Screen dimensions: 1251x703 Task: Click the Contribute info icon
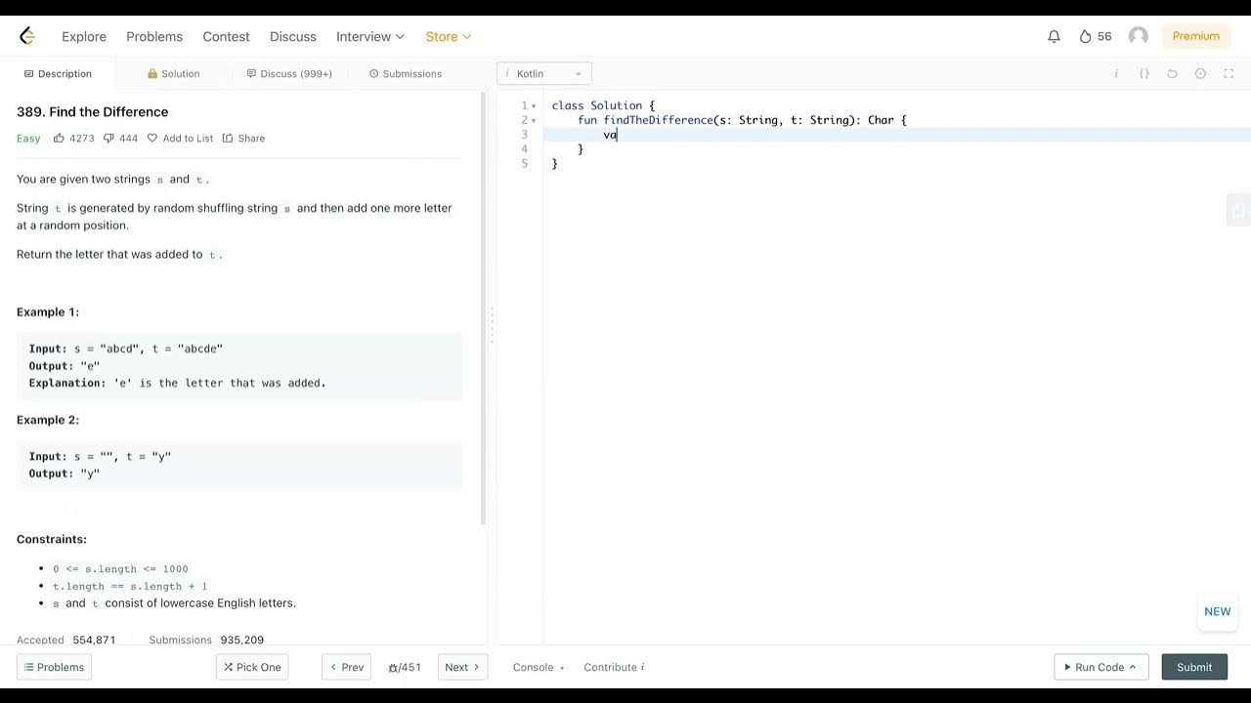(642, 667)
